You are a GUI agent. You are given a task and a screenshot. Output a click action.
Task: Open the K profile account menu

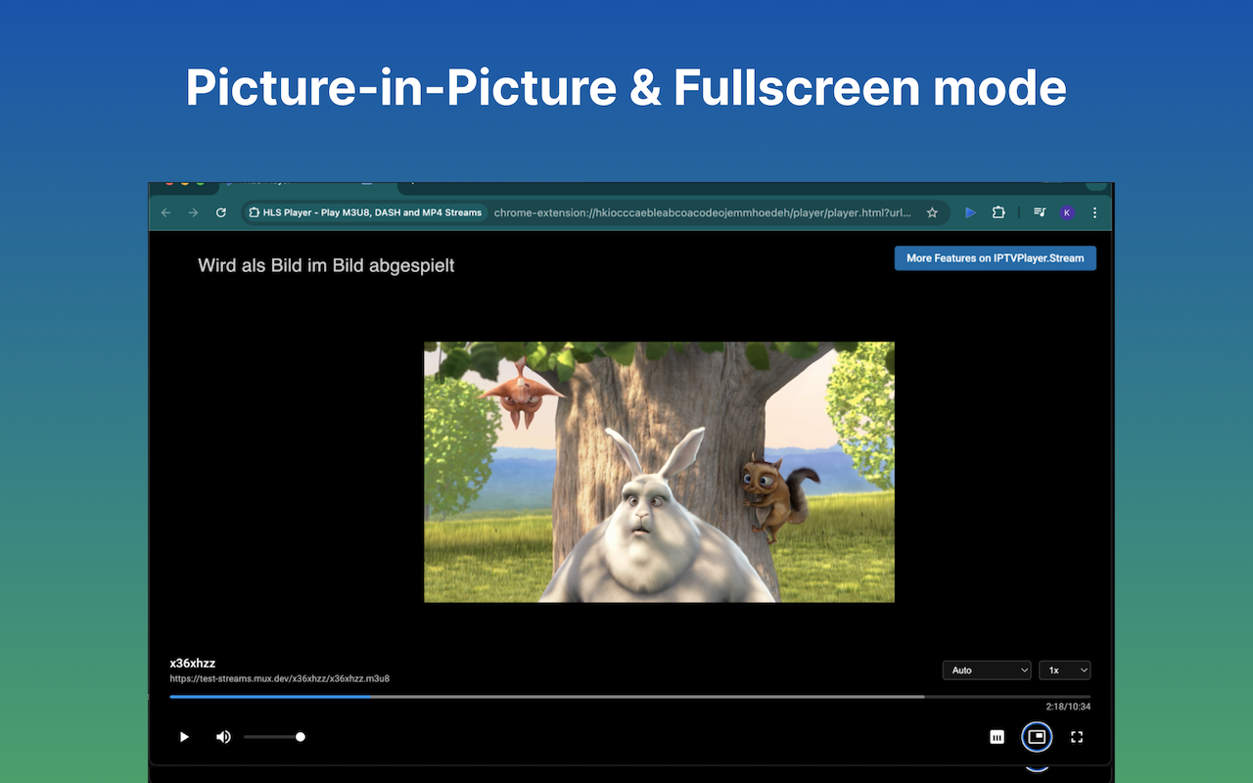pyautogui.click(x=1066, y=212)
